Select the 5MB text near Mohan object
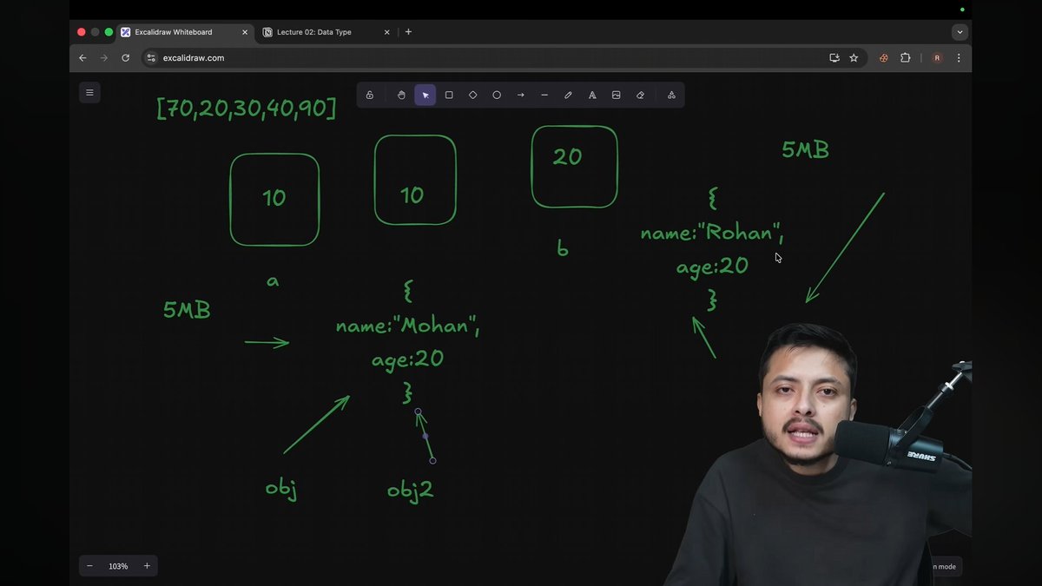 click(x=187, y=310)
